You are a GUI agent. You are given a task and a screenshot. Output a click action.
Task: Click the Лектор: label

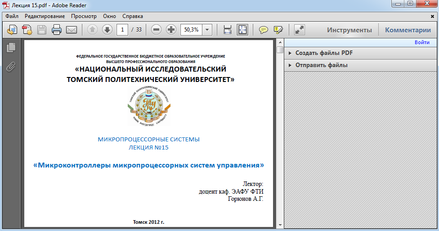253,184
